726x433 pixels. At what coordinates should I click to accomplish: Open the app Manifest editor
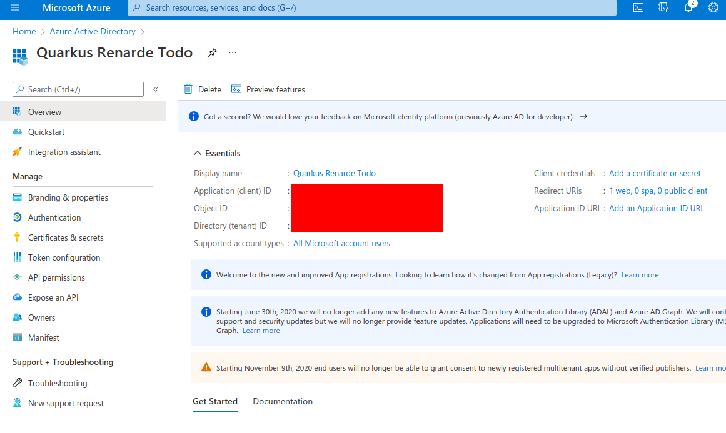[x=43, y=337]
